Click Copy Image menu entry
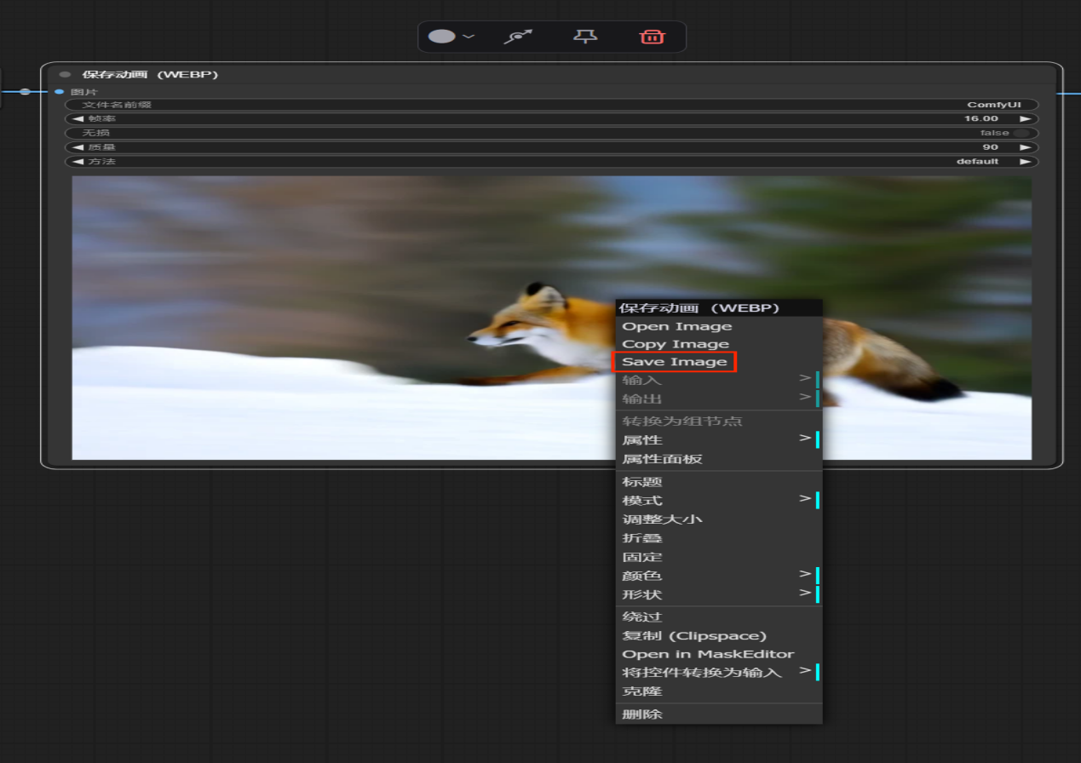 click(x=675, y=344)
